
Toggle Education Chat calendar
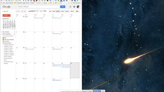(3, 45)
